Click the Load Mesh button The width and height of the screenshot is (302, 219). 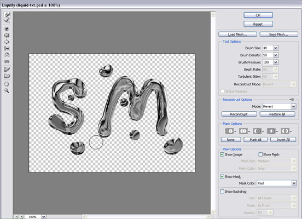pyautogui.click(x=237, y=34)
